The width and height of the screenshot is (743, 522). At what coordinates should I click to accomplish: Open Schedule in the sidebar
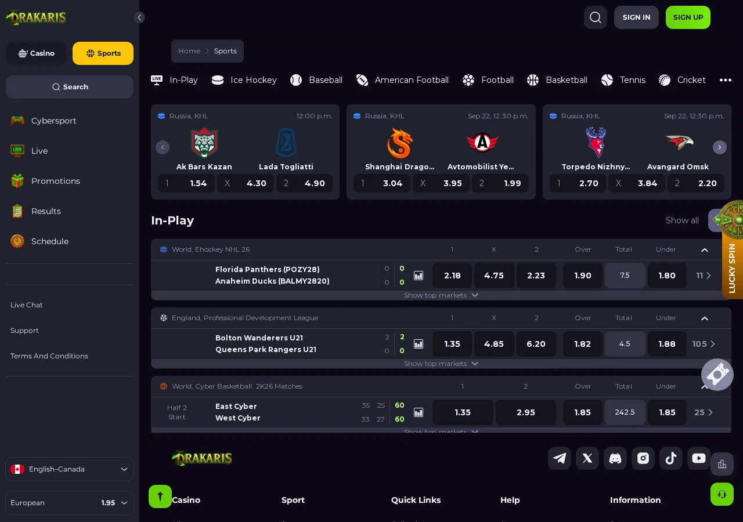pyautogui.click(x=70, y=241)
